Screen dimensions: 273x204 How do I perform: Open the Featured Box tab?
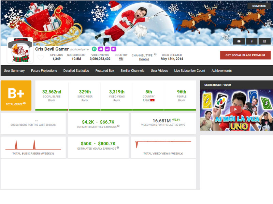point(105,71)
